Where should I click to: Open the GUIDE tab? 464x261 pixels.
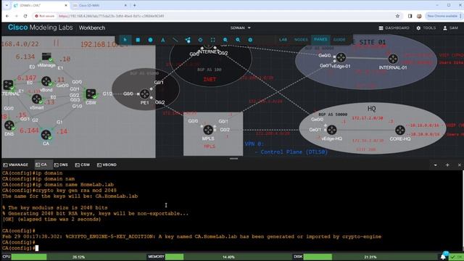click(339, 39)
